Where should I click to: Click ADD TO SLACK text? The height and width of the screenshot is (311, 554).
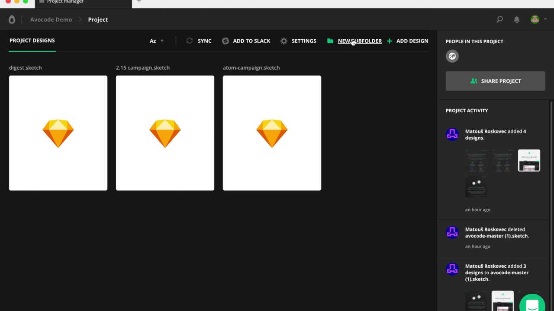point(251,41)
